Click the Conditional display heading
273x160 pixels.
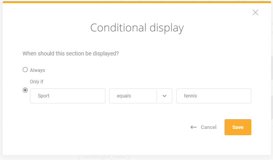point(137,28)
